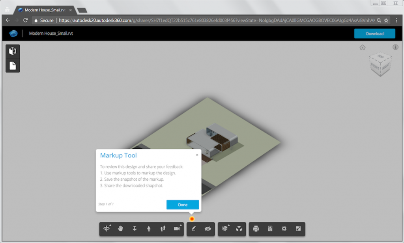Click the text 'Step 1 of 1'
Screen dimensions: 404x243
(106, 204)
